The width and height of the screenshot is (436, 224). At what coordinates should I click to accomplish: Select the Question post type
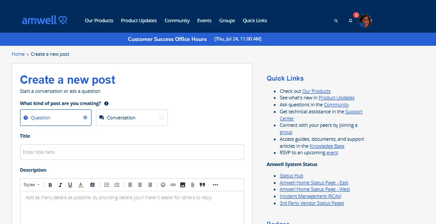click(56, 118)
